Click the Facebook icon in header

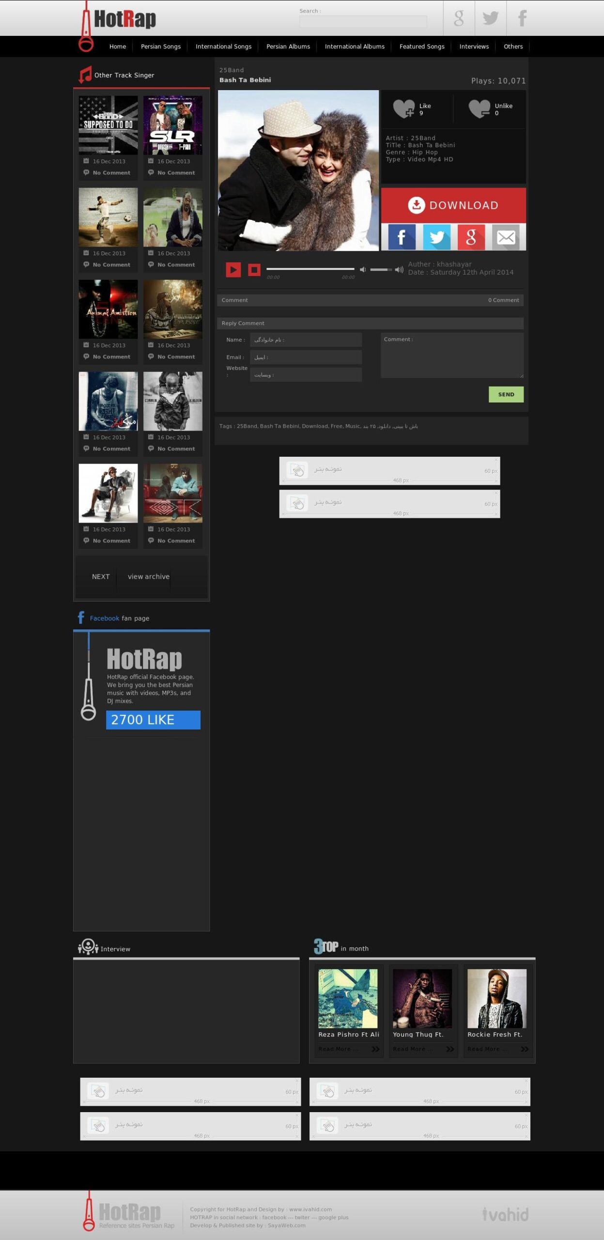click(x=522, y=18)
